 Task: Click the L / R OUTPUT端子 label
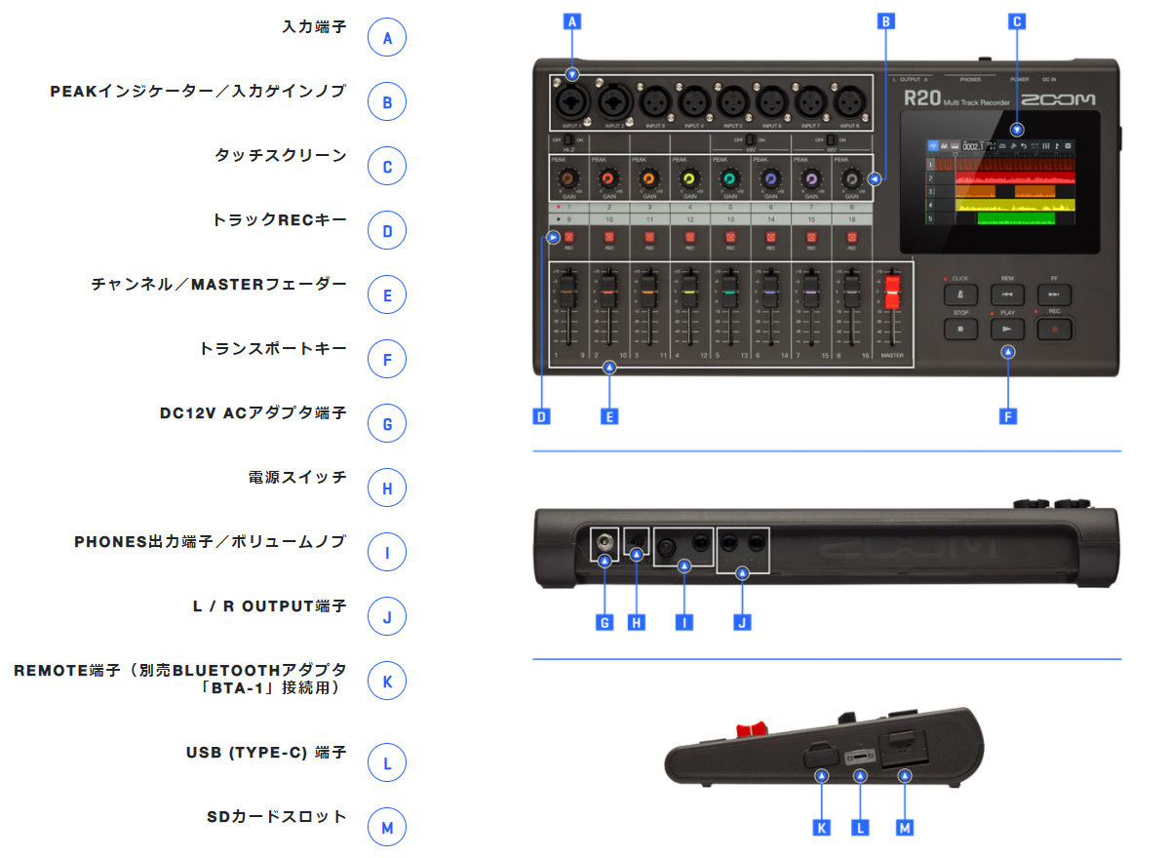pos(270,606)
